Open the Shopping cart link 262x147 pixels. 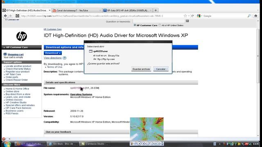pyautogui.click(x=16, y=54)
